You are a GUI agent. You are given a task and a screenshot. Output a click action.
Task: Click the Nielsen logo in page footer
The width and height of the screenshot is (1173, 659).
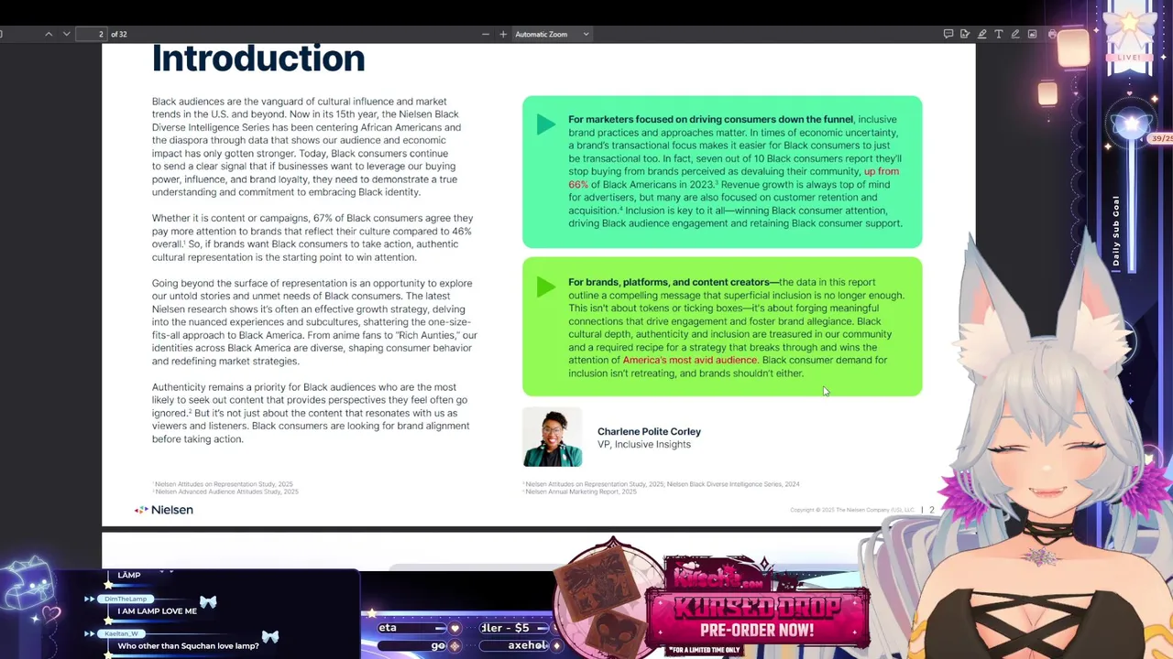click(164, 510)
